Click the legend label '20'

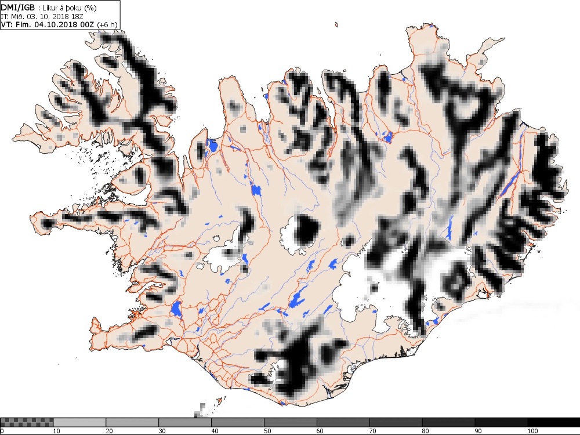tap(109, 430)
